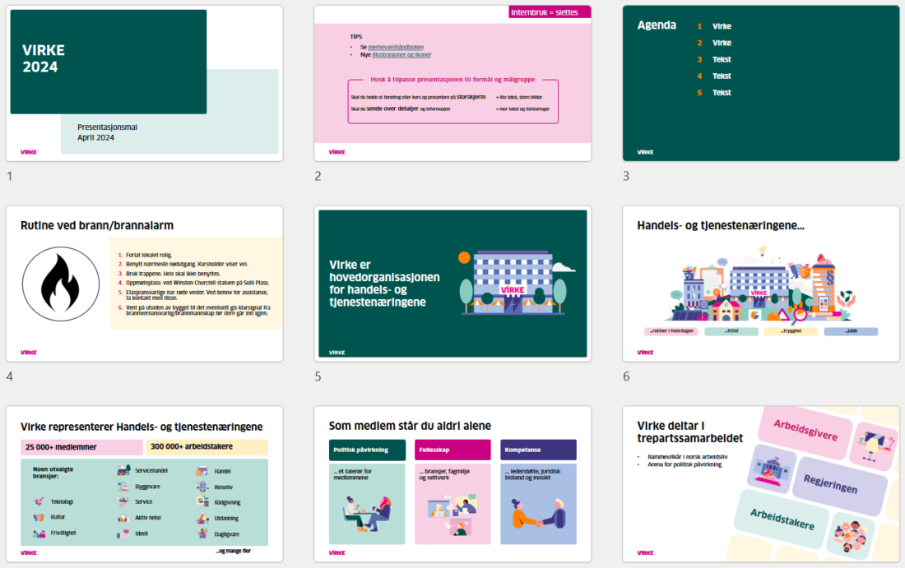Click the crowd of faces illustration on slide 9
This screenshot has width=905, height=568.
pyautogui.click(x=852, y=536)
